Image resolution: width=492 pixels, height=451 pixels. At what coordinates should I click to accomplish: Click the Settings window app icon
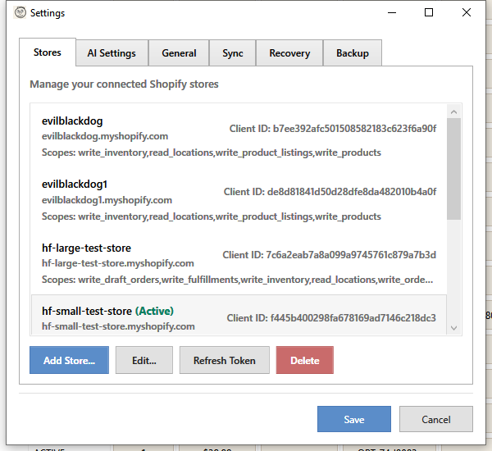tap(20, 12)
